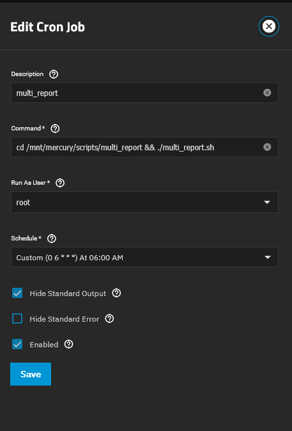Open help for Hide Standard Error
This screenshot has height=431, width=292.
pos(109,318)
